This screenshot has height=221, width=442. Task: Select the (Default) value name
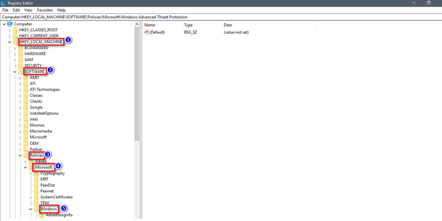click(x=157, y=32)
